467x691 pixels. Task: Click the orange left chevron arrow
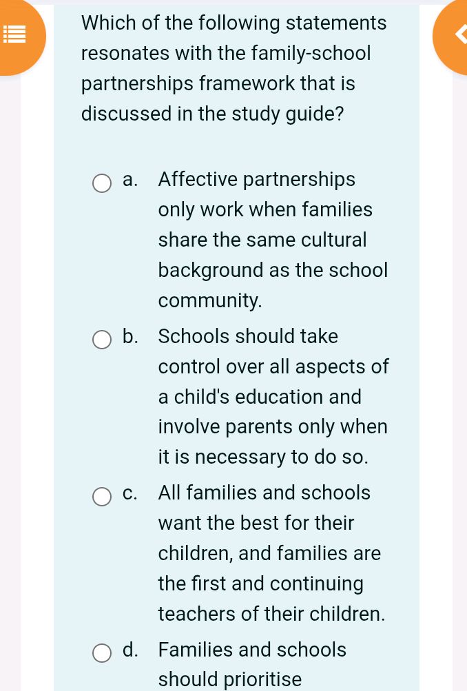click(455, 33)
